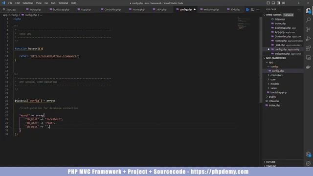Open the Accounts menu icon
This screenshot has height=176, width=313.
pyautogui.click(x=308, y=154)
